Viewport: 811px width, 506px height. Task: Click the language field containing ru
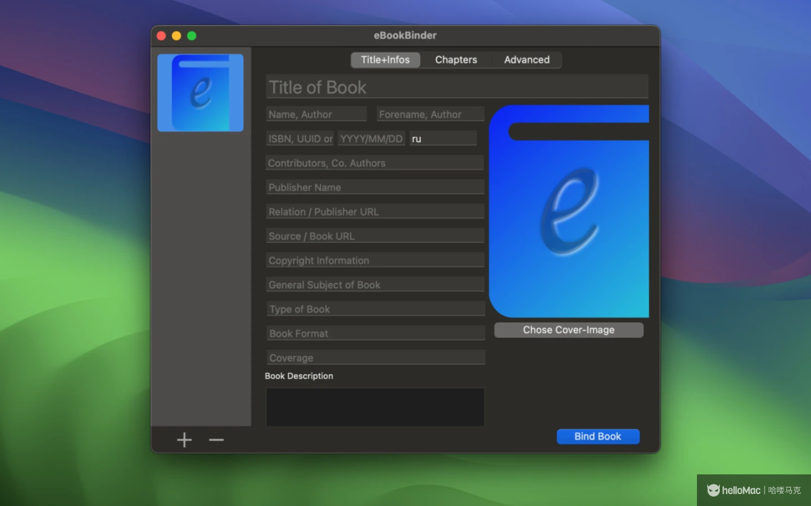click(443, 139)
